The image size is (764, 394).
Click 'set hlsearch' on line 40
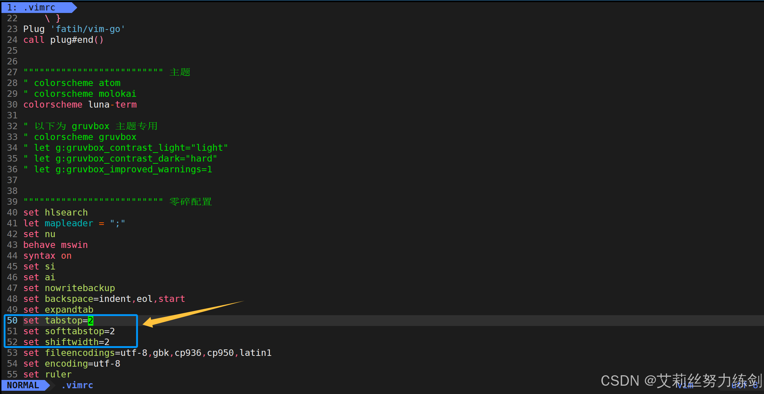tap(55, 212)
